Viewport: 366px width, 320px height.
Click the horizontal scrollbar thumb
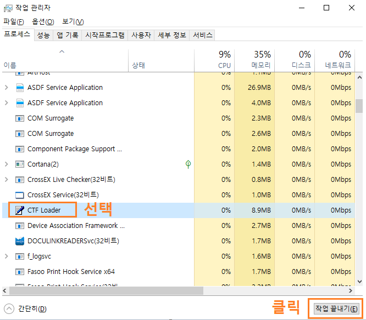point(106,290)
